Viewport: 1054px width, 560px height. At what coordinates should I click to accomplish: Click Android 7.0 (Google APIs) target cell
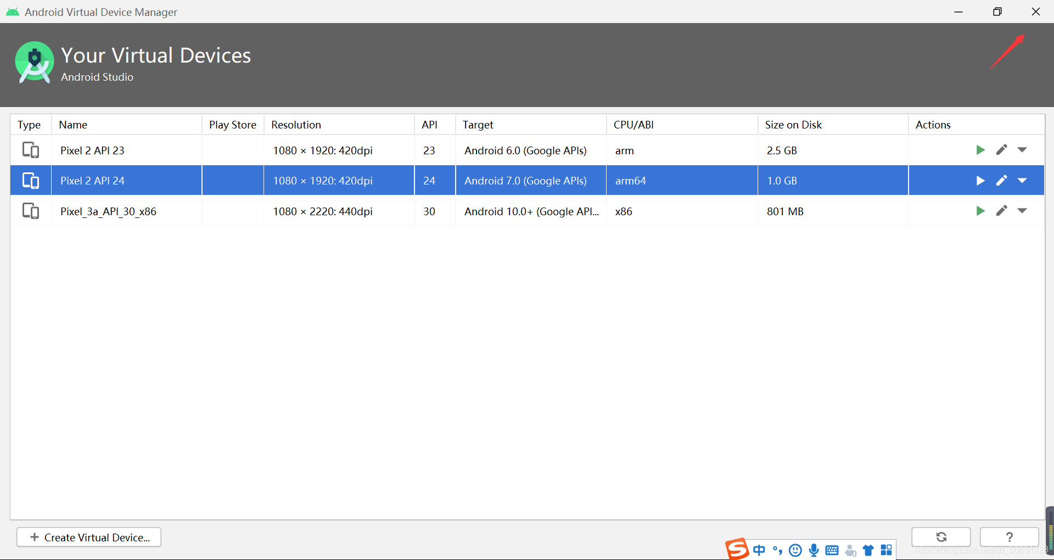coord(531,181)
